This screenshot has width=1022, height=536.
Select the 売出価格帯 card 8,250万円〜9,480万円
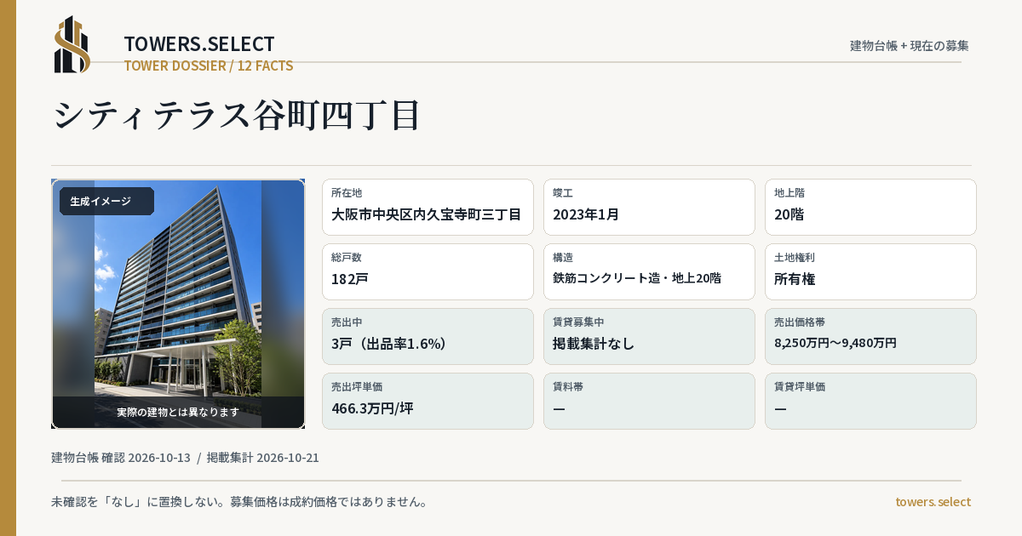870,336
